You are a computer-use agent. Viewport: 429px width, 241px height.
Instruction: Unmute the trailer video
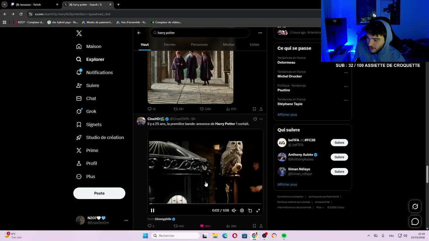pos(234,211)
